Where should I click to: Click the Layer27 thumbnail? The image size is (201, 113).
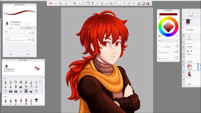189,66
